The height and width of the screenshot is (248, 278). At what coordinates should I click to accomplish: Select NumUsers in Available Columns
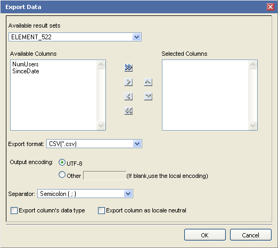click(26, 64)
